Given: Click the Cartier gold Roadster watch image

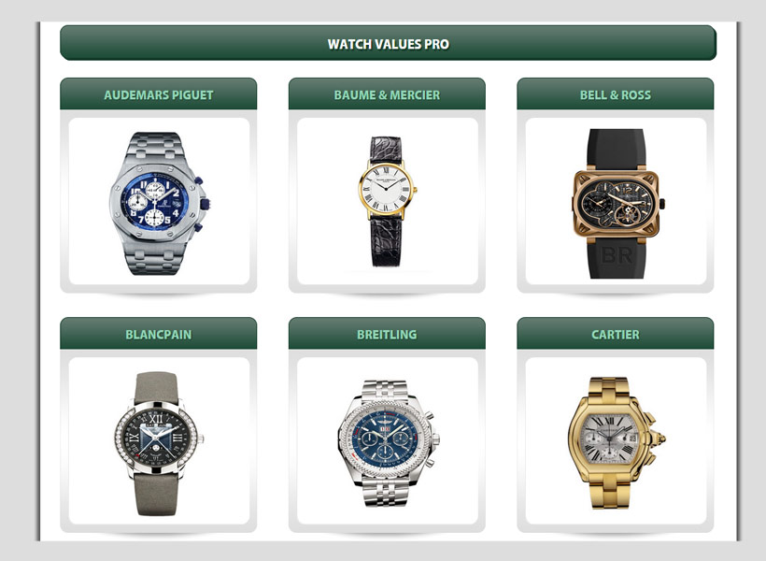Looking at the screenshot, I should click(x=616, y=443).
